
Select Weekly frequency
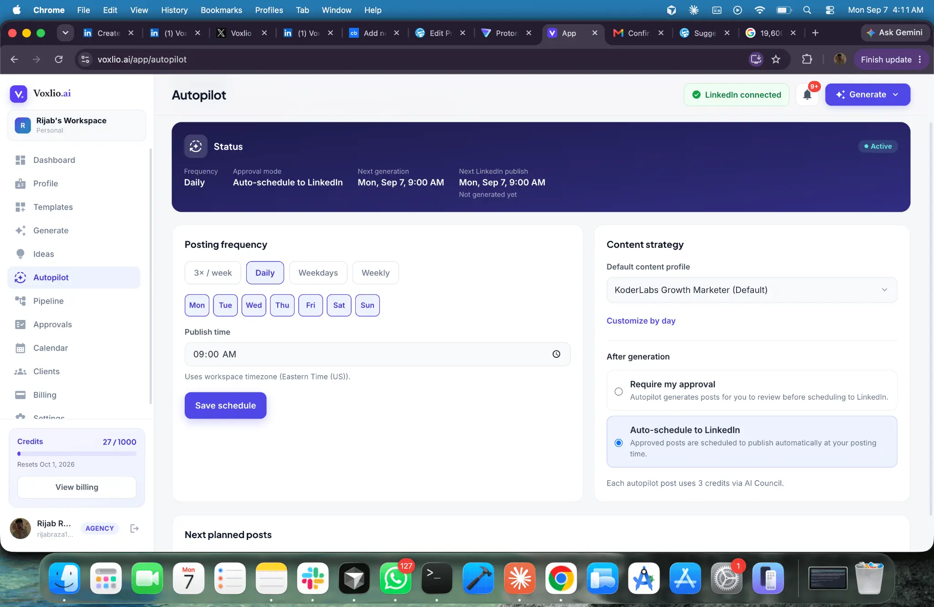point(375,273)
